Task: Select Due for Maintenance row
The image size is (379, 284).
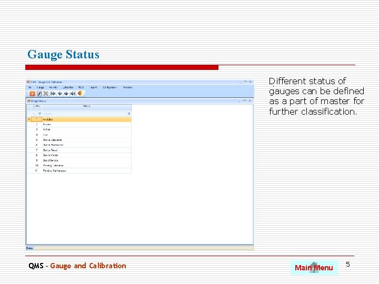Action: [79, 145]
